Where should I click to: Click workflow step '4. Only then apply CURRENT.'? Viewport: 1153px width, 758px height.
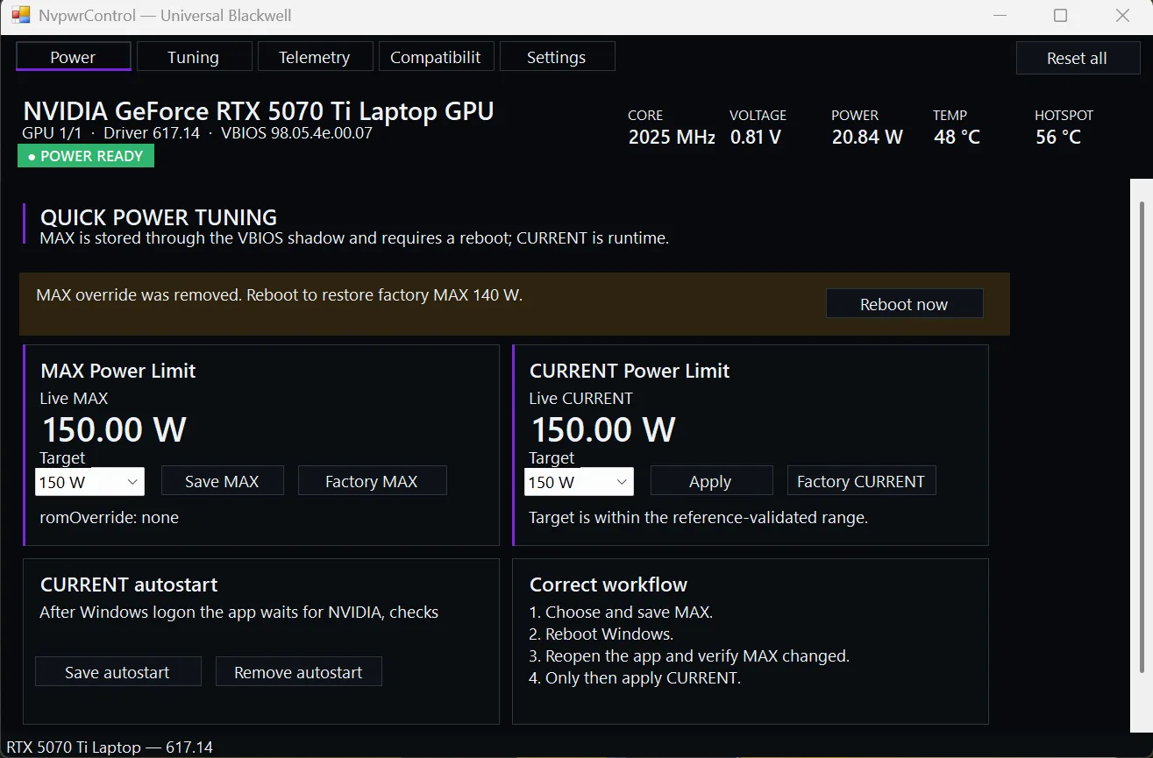tap(635, 677)
